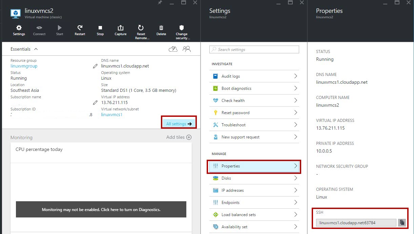Click the Reset password key icon
Image resolution: width=414 pixels, height=234 pixels.
tap(215, 113)
